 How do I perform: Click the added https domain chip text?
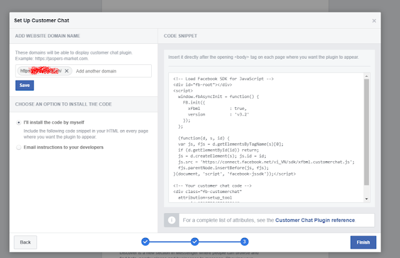[x=41, y=71]
